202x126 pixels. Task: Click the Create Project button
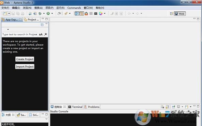[25, 59]
